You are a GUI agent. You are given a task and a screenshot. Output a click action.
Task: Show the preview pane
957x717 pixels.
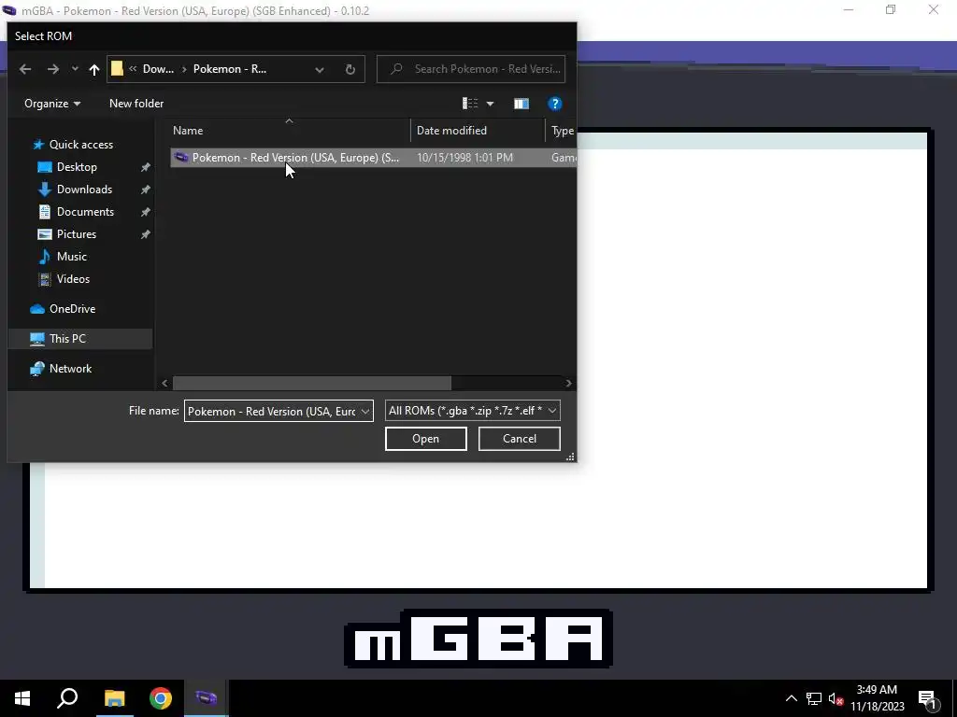click(x=521, y=104)
